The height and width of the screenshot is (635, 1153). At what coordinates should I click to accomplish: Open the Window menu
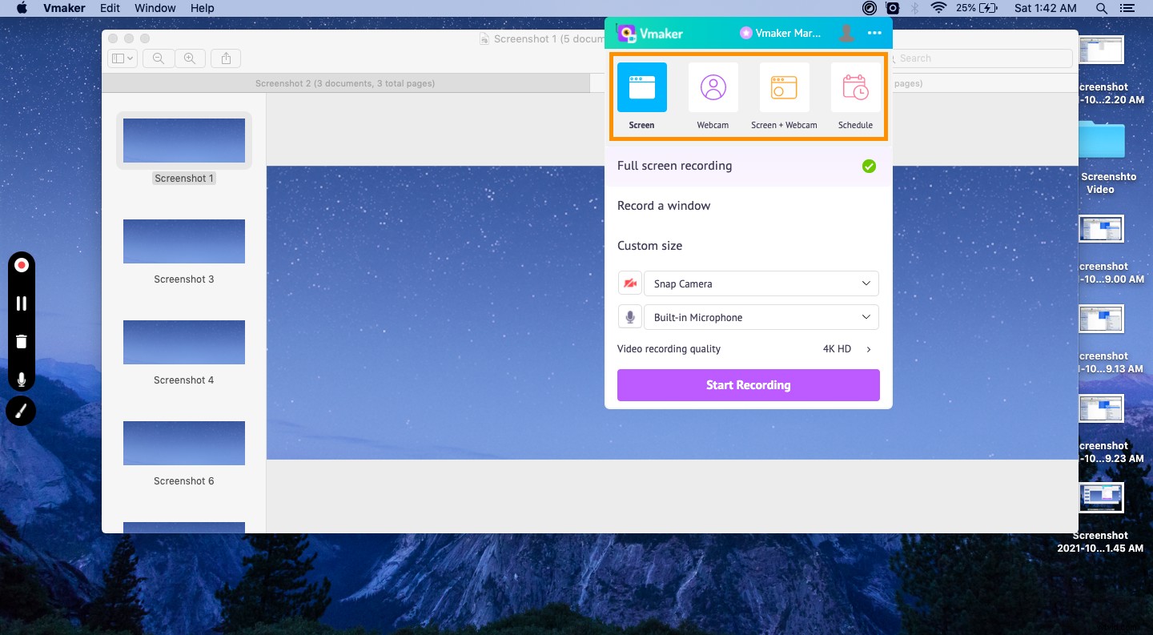(155, 8)
